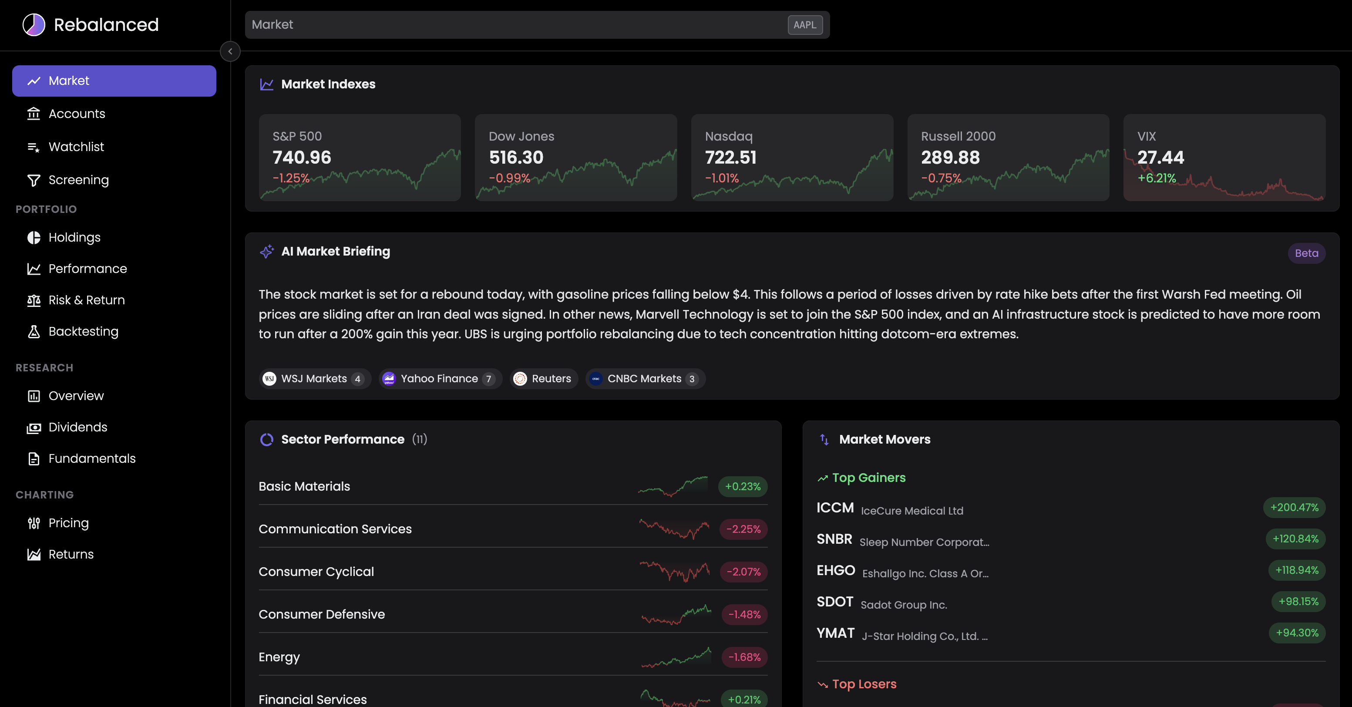
Task: Click the -2.25% badge for Communication Services
Action: click(x=743, y=529)
